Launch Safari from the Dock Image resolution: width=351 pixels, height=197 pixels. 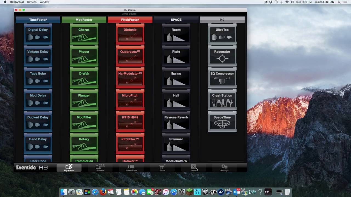(x=95, y=192)
